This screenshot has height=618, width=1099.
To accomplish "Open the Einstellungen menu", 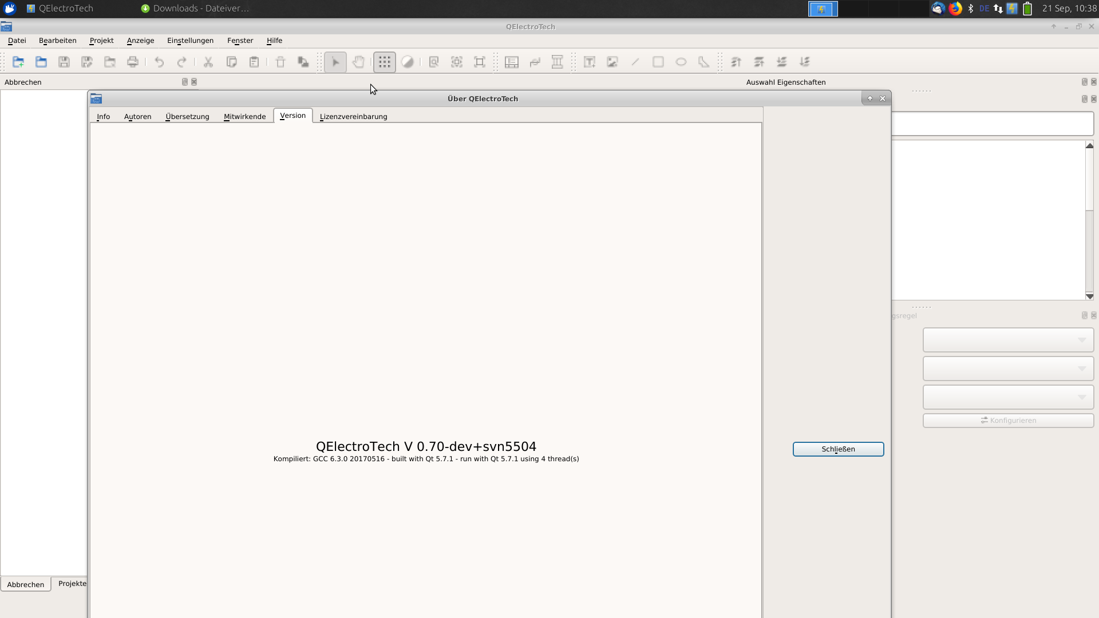I will pyautogui.click(x=190, y=41).
